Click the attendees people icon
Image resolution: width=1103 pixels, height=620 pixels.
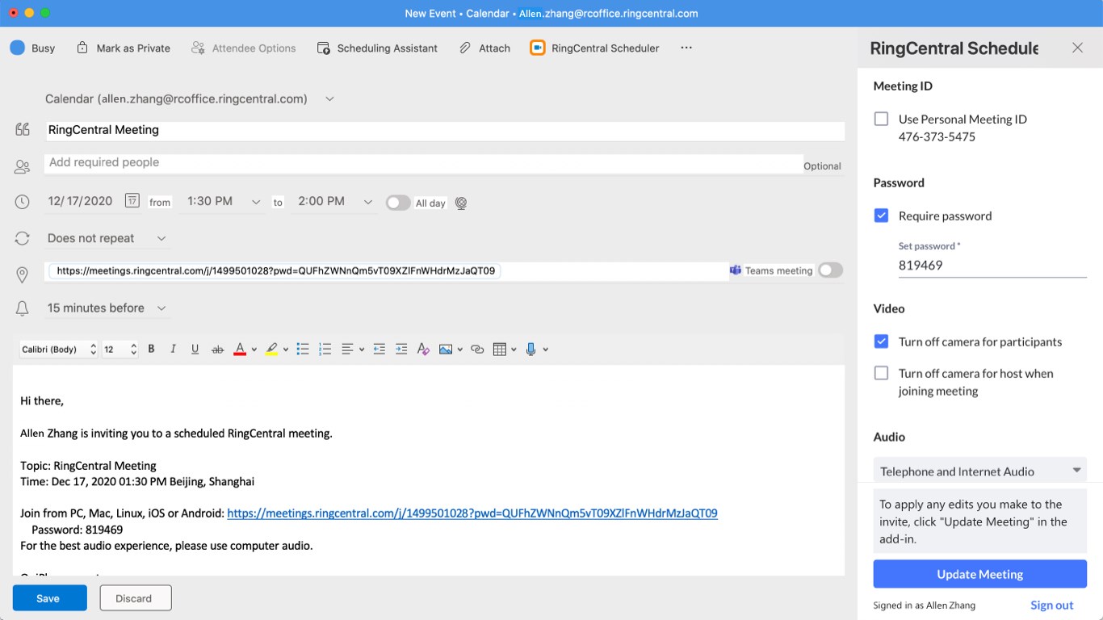pyautogui.click(x=23, y=167)
